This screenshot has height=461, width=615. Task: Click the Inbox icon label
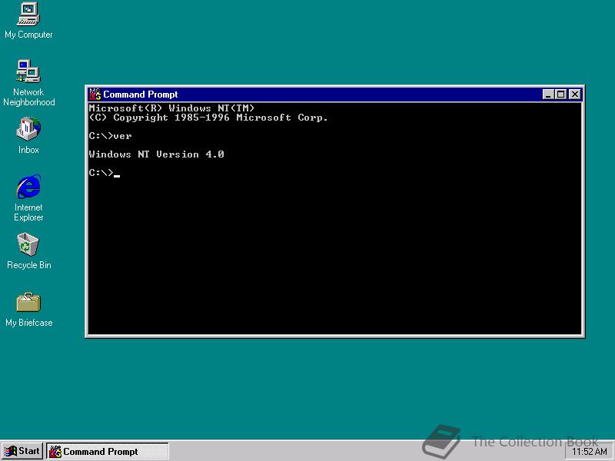click(28, 150)
